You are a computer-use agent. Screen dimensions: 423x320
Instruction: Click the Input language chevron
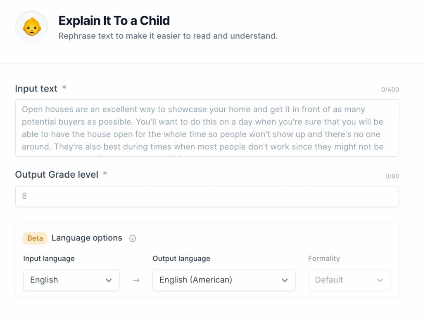pyautogui.click(x=109, y=280)
